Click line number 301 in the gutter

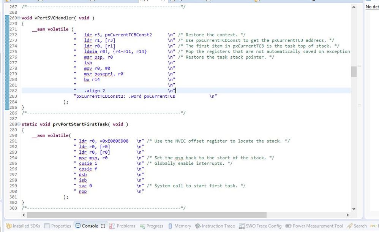(x=13, y=197)
